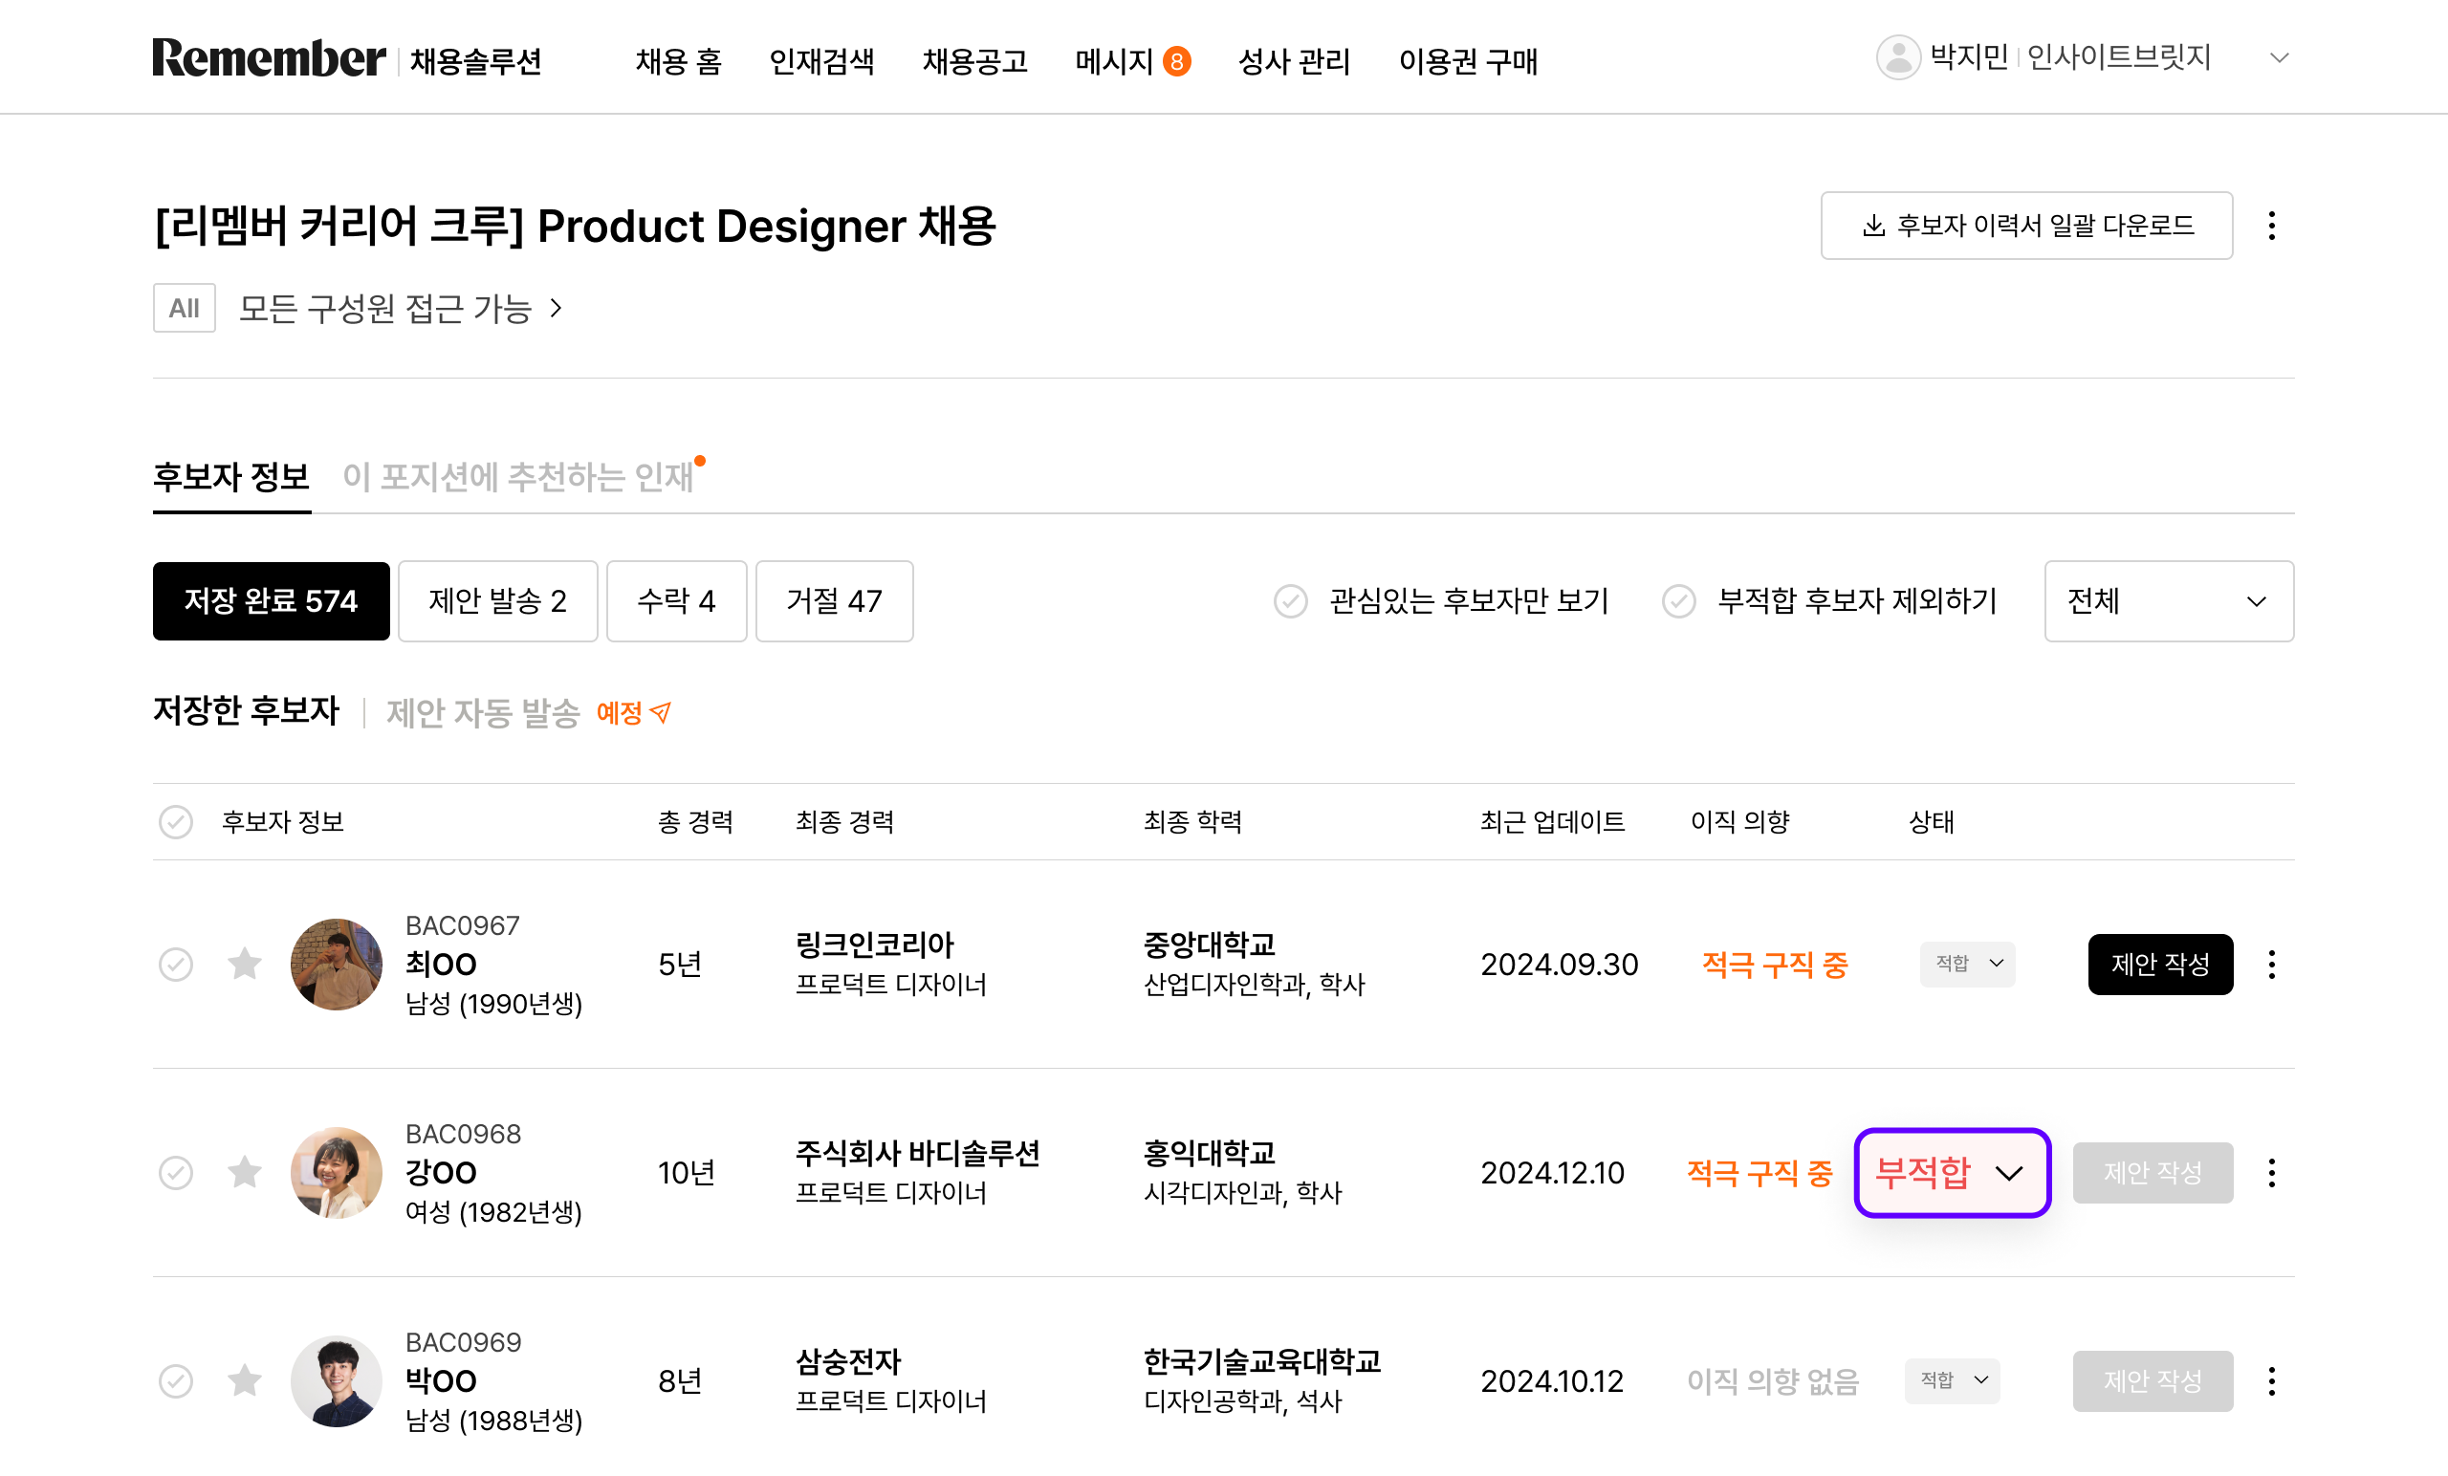Click candidate name 박OO
The image size is (2448, 1476).
pos(441,1381)
